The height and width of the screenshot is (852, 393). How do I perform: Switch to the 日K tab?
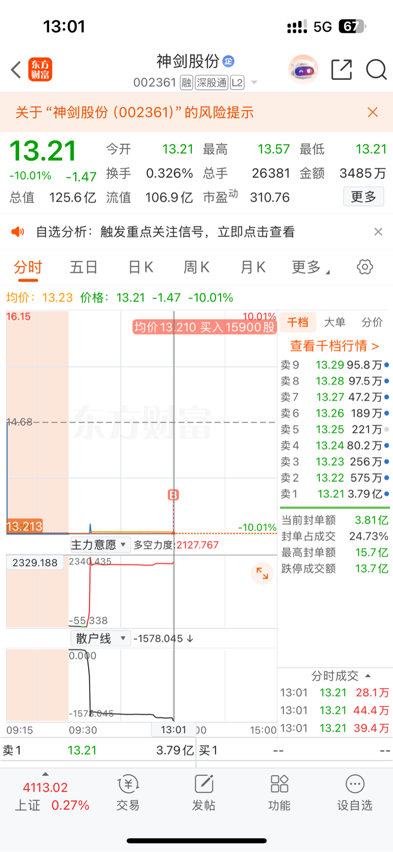[x=141, y=267]
